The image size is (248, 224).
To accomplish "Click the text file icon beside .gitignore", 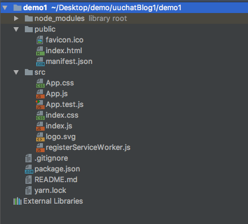I will click(28, 158).
